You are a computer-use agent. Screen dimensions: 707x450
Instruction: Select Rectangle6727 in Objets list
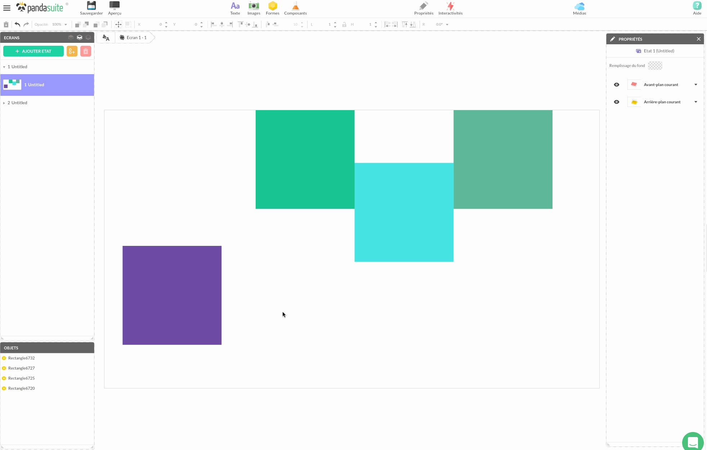[x=22, y=368]
